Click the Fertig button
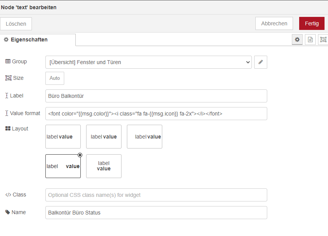 tap(312, 23)
